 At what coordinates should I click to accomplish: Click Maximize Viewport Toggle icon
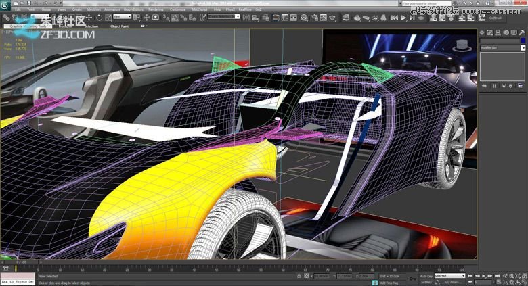pyautogui.click(x=524, y=282)
